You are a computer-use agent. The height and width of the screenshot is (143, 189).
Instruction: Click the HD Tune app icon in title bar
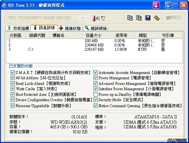coord(4,5)
